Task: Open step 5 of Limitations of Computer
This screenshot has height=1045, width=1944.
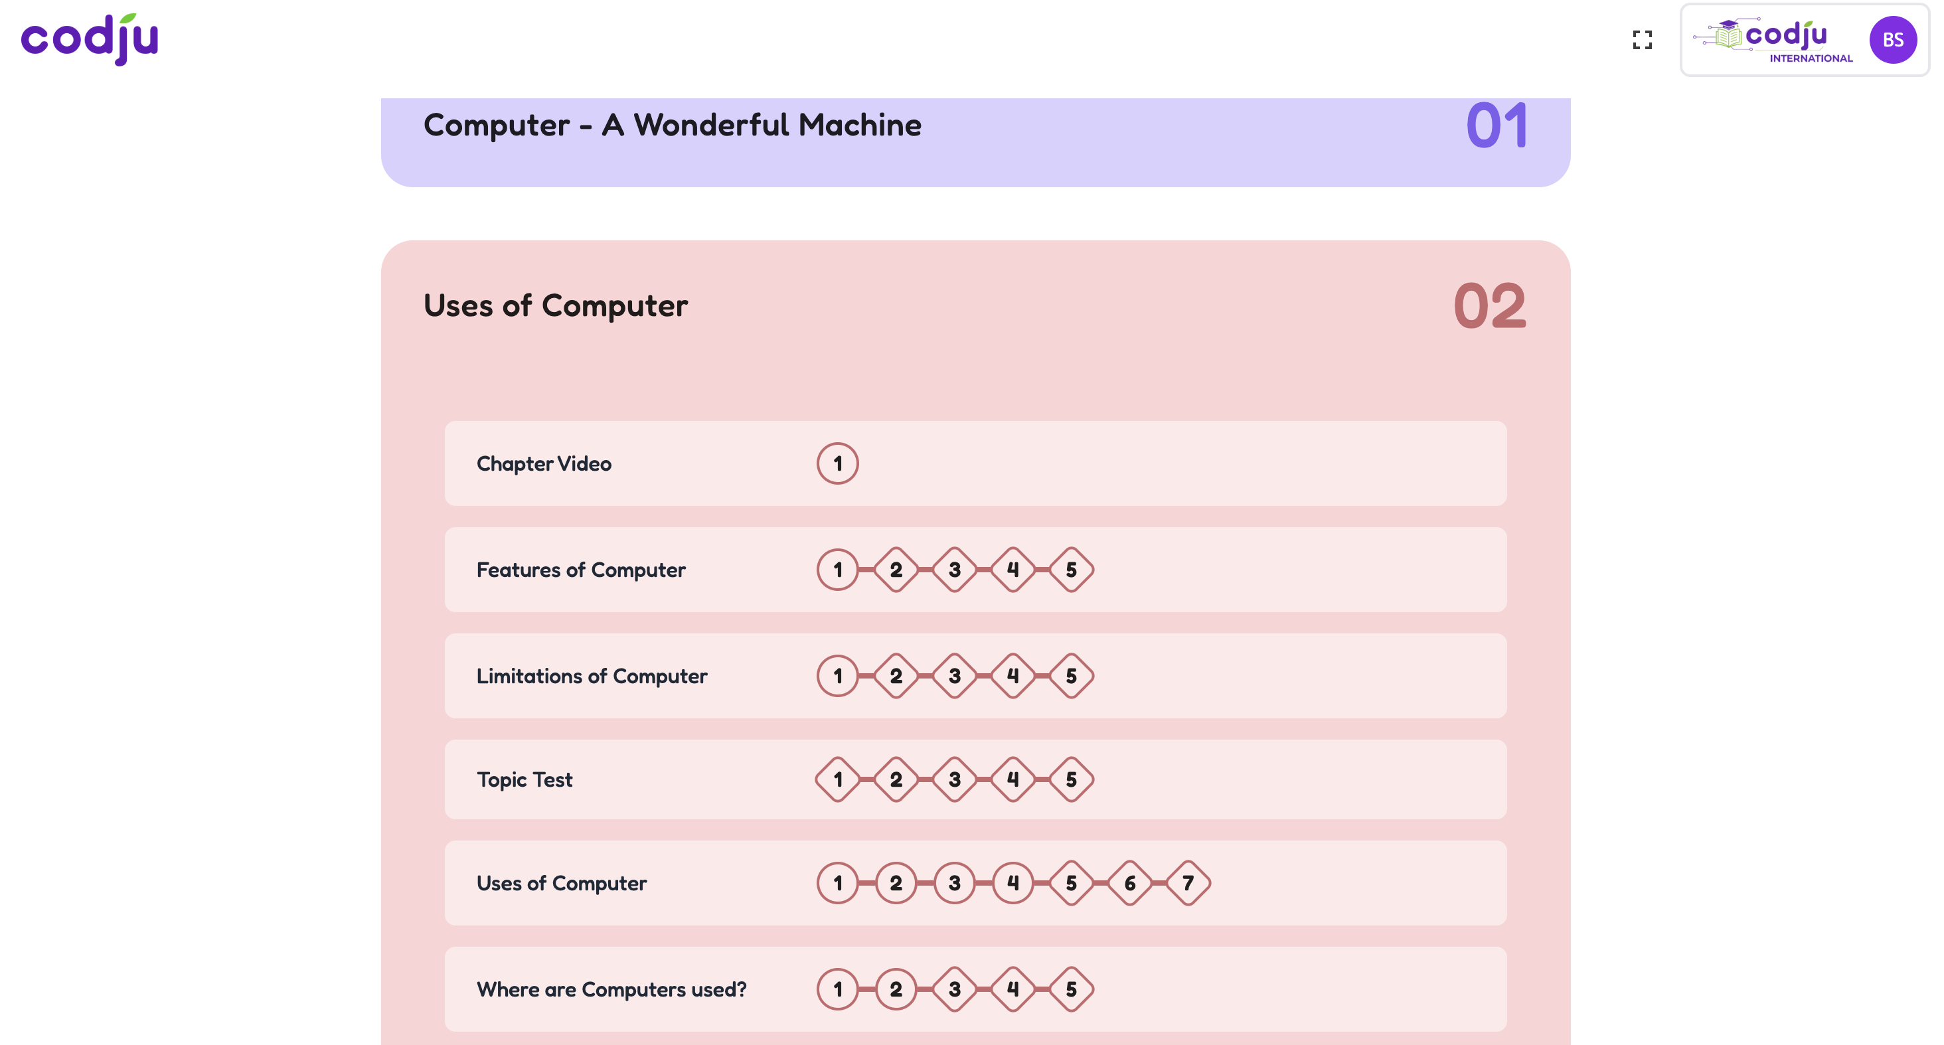Action: click(1070, 676)
